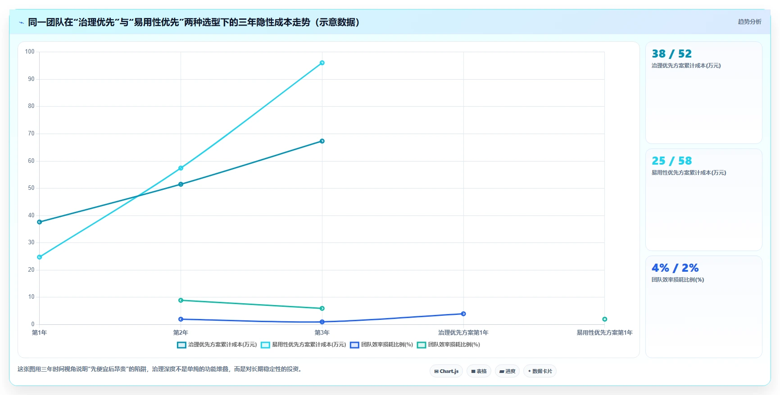Click the 表格 chip
Viewport: 780px width, 395px height.
[479, 371]
